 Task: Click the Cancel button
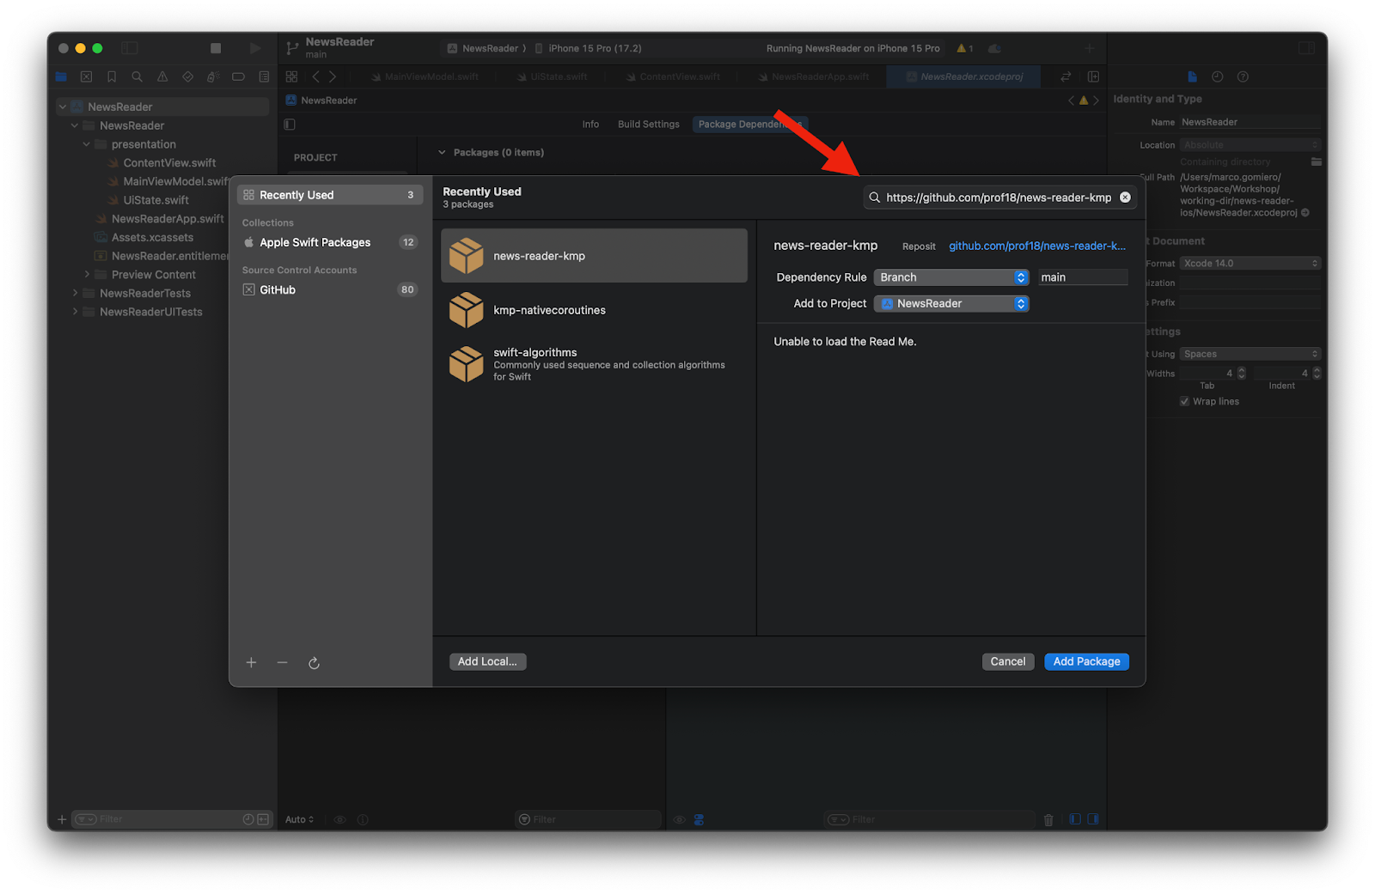[1007, 661]
